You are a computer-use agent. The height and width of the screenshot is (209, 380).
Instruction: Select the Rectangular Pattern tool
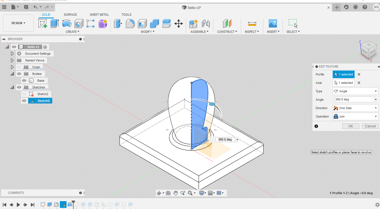point(90,23)
